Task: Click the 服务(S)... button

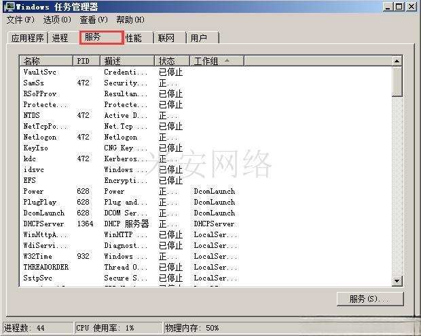Action: [x=370, y=299]
